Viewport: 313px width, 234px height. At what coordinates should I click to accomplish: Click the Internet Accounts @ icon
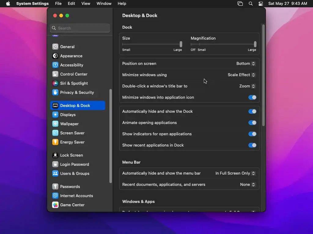pos(55,196)
